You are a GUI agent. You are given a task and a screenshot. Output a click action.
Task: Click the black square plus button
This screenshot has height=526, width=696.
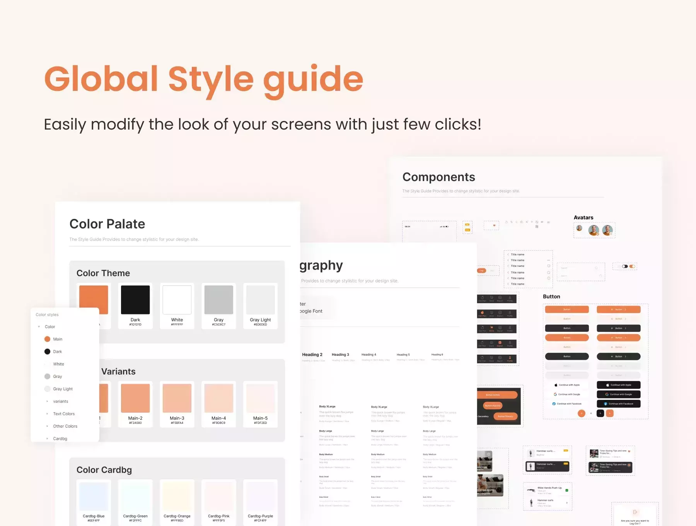(600, 413)
